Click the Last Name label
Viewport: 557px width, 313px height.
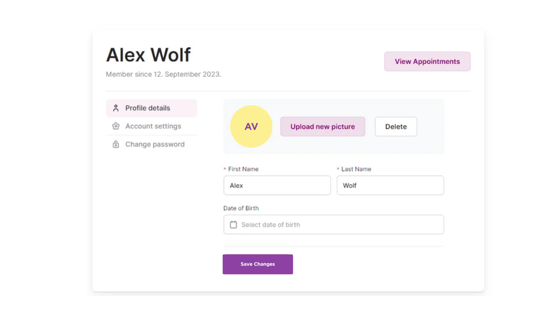[356, 169]
